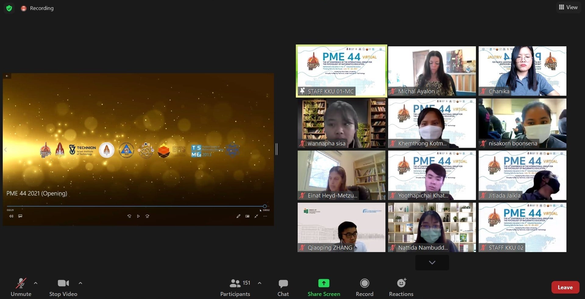This screenshot has width=585, height=299.
Task: Click the green encryption shield icon
Action: 9,8
